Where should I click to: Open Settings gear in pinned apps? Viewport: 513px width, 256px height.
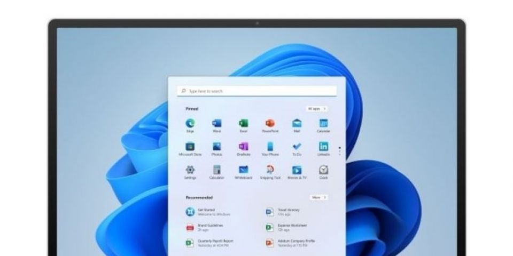click(190, 170)
